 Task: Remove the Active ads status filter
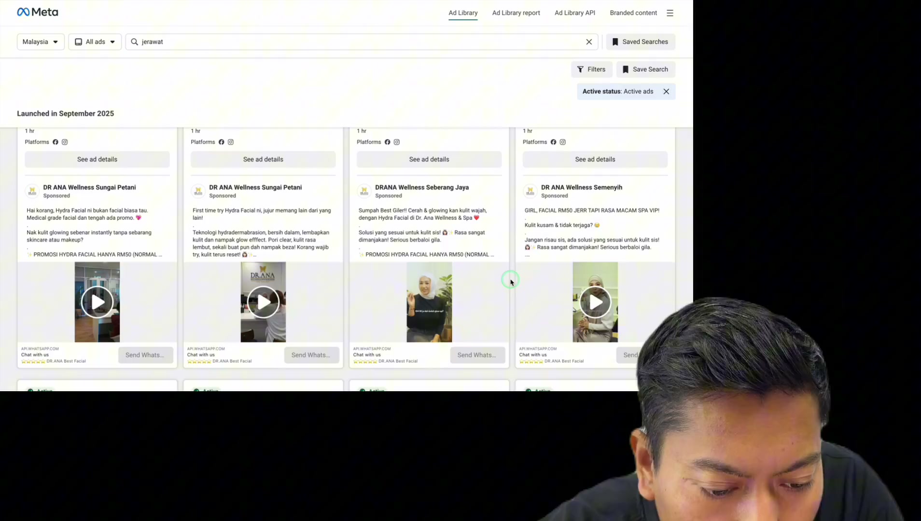point(666,92)
